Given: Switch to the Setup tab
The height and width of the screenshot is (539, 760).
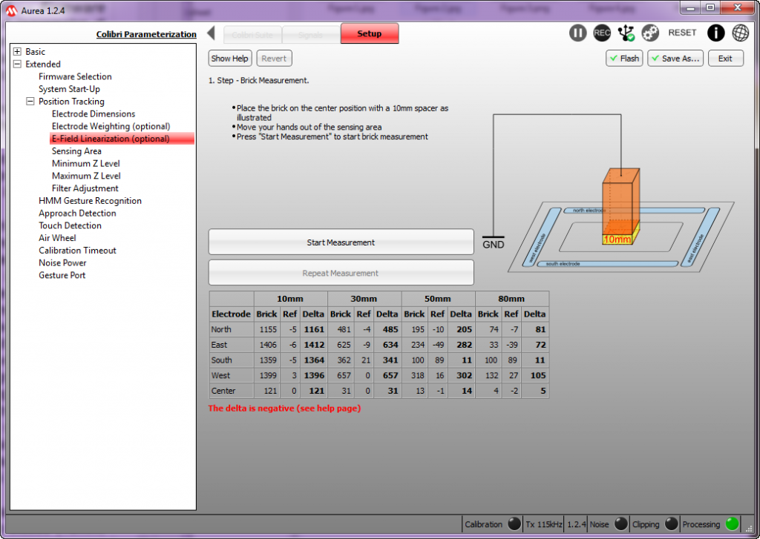Looking at the screenshot, I should point(369,33).
